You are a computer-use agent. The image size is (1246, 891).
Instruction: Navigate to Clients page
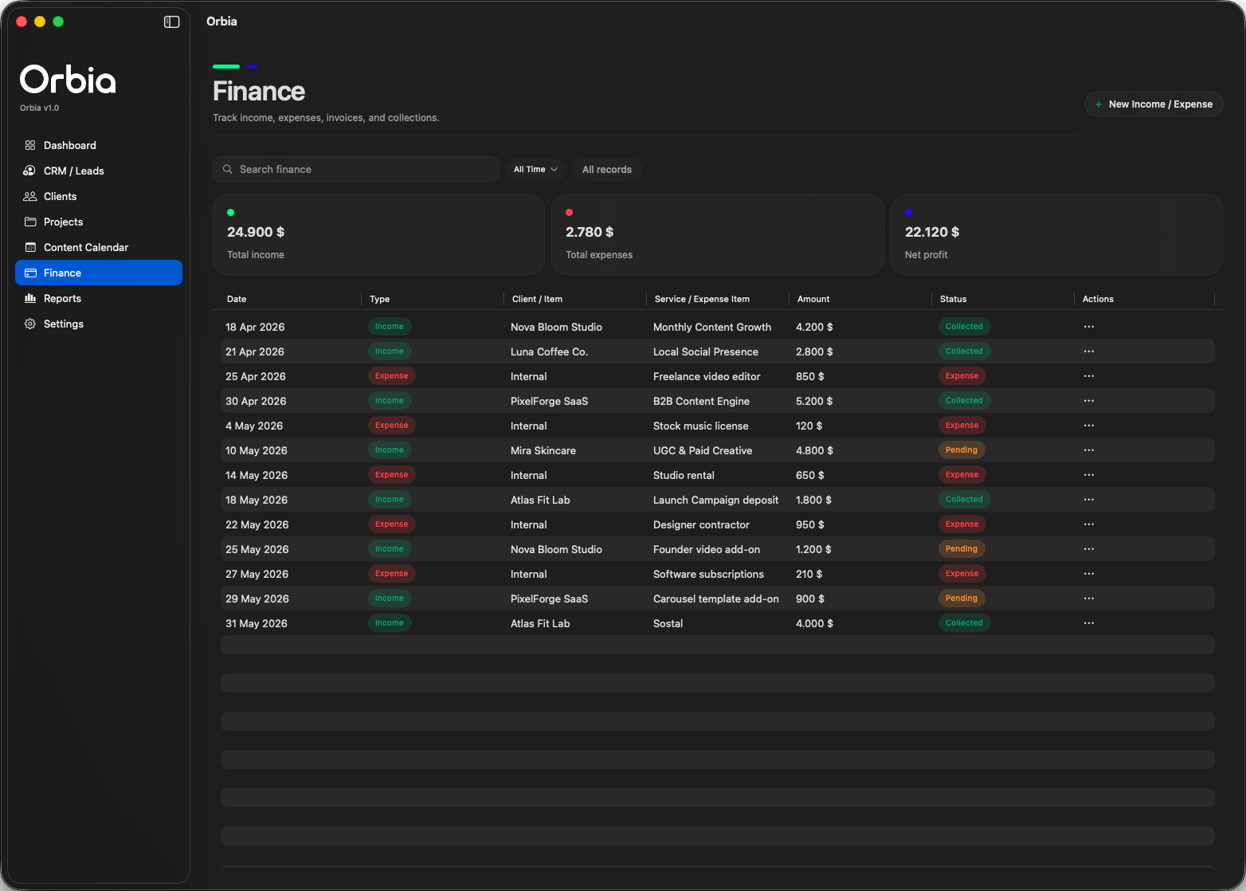pos(99,196)
